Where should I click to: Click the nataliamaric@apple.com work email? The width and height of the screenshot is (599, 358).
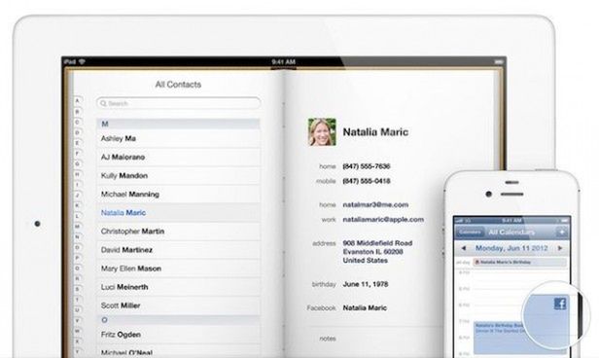click(x=383, y=219)
